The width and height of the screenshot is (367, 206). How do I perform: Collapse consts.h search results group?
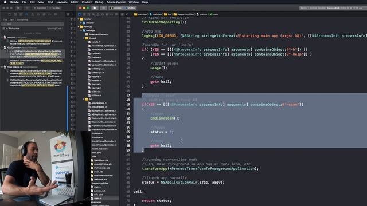[2, 37]
